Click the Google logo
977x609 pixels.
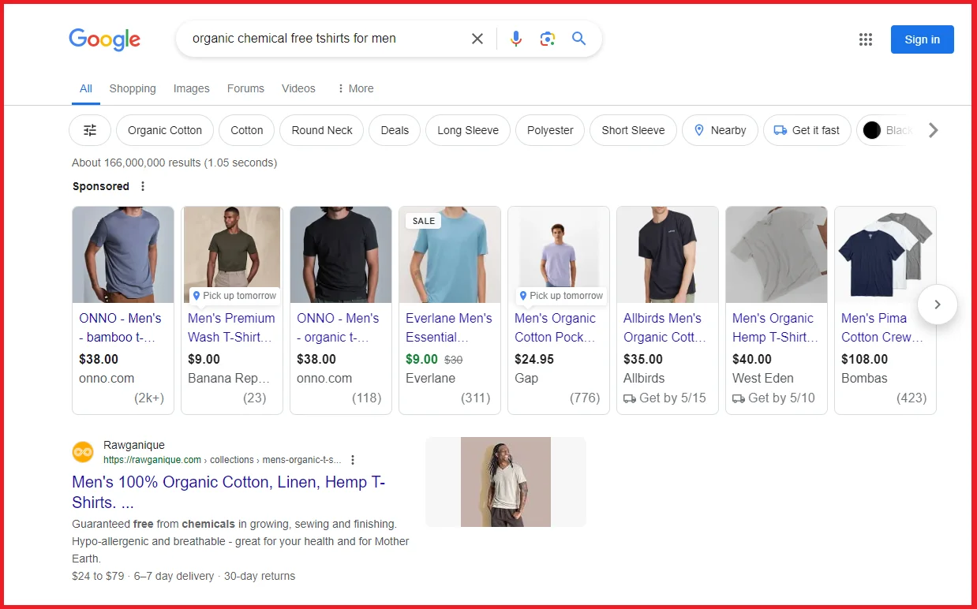(104, 39)
